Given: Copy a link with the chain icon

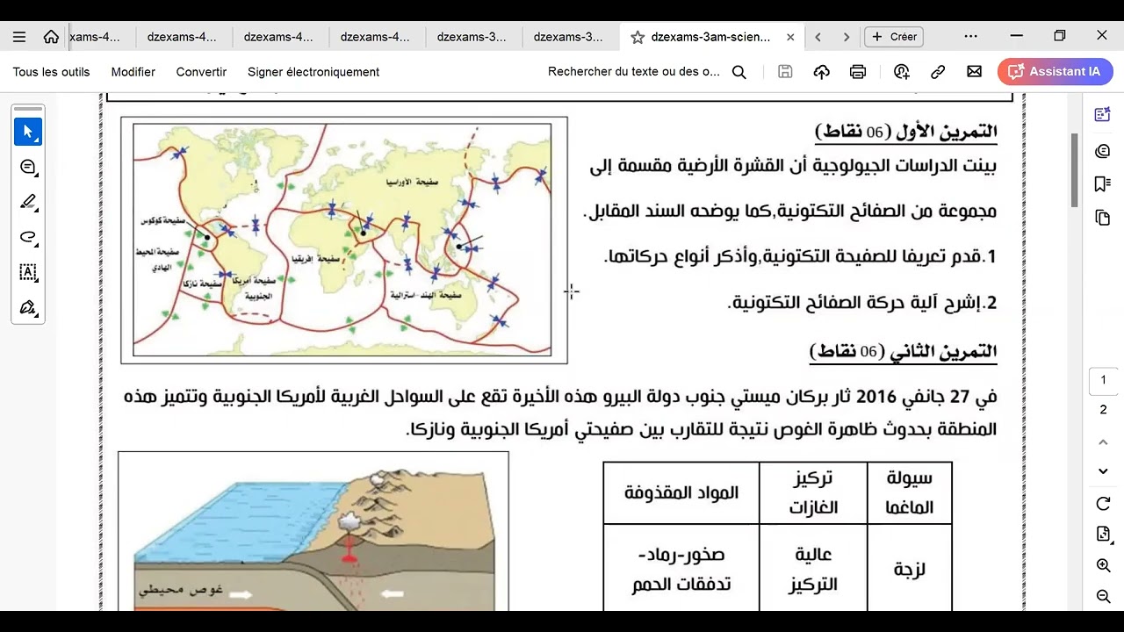Looking at the screenshot, I should (x=938, y=72).
